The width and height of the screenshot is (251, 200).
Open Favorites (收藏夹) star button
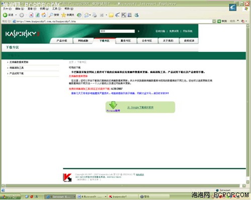[x=68, y=15]
